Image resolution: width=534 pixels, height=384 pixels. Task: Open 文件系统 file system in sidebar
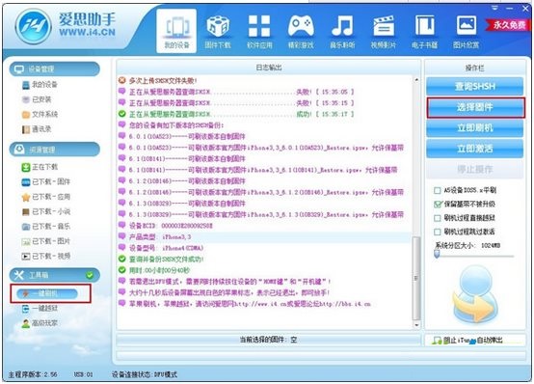coord(40,114)
